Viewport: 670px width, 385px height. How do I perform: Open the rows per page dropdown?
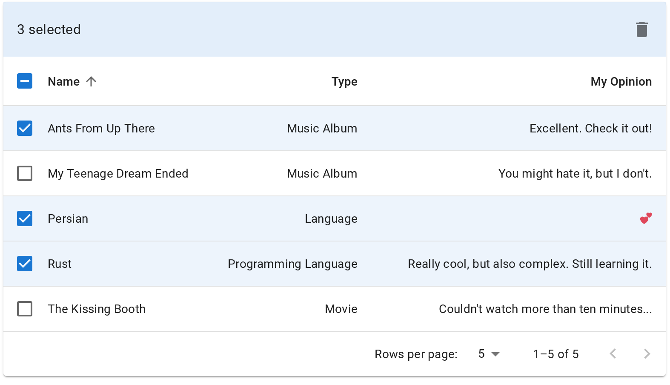click(x=489, y=354)
